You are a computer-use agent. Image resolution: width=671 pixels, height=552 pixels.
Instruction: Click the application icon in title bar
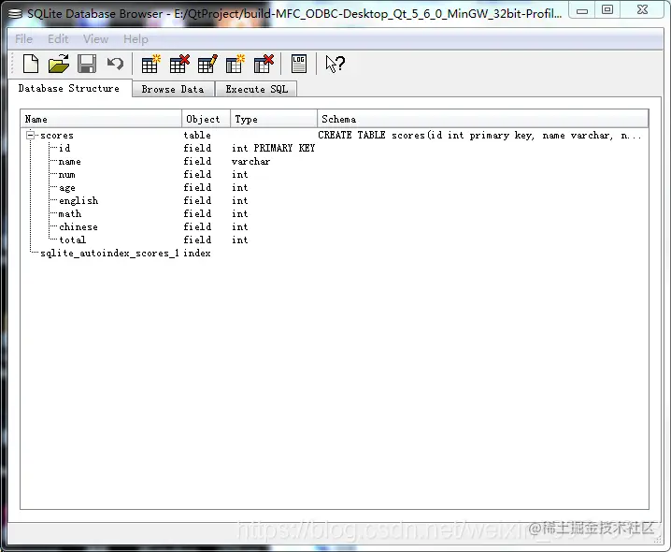pos(15,14)
